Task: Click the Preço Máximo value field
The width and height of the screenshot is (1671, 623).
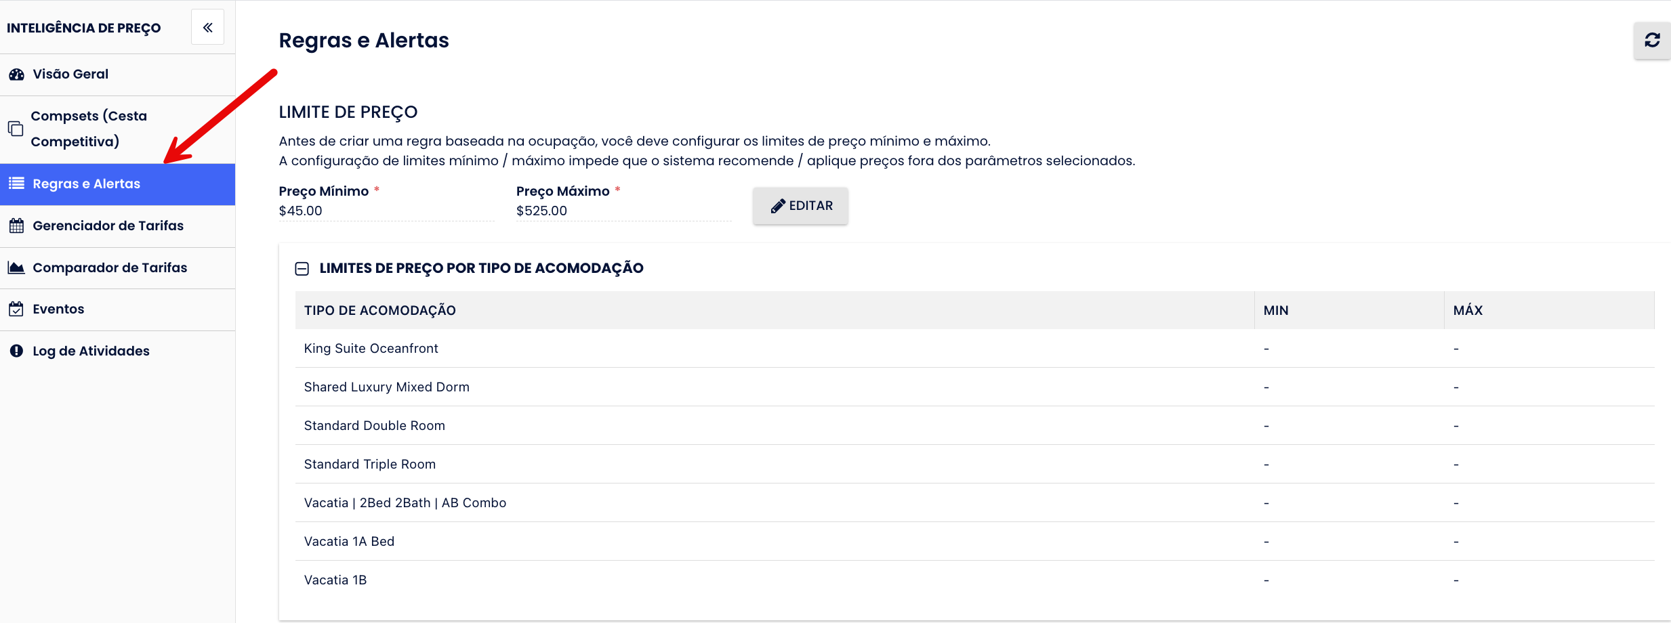Action: 623,211
